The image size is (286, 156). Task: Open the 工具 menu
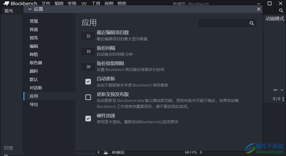click(96, 3)
